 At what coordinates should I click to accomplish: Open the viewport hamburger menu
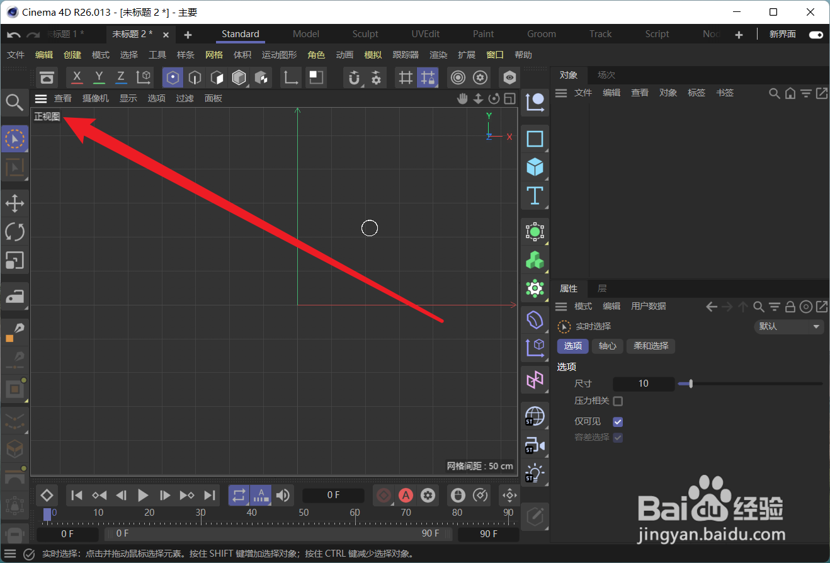[x=40, y=98]
